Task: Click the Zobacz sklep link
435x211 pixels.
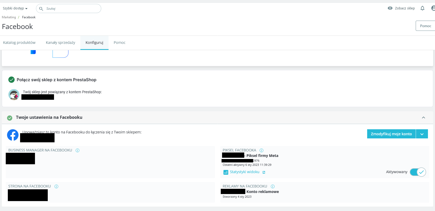Action: [x=405, y=8]
